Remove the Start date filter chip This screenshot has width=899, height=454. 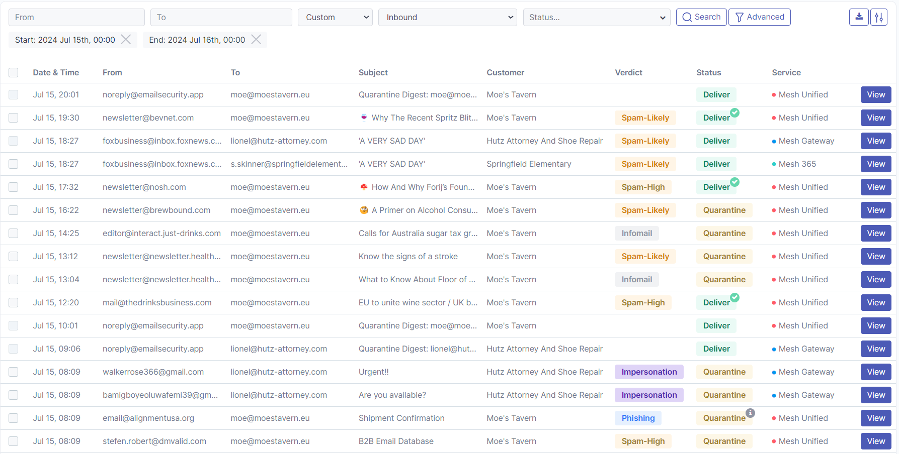[x=126, y=39]
